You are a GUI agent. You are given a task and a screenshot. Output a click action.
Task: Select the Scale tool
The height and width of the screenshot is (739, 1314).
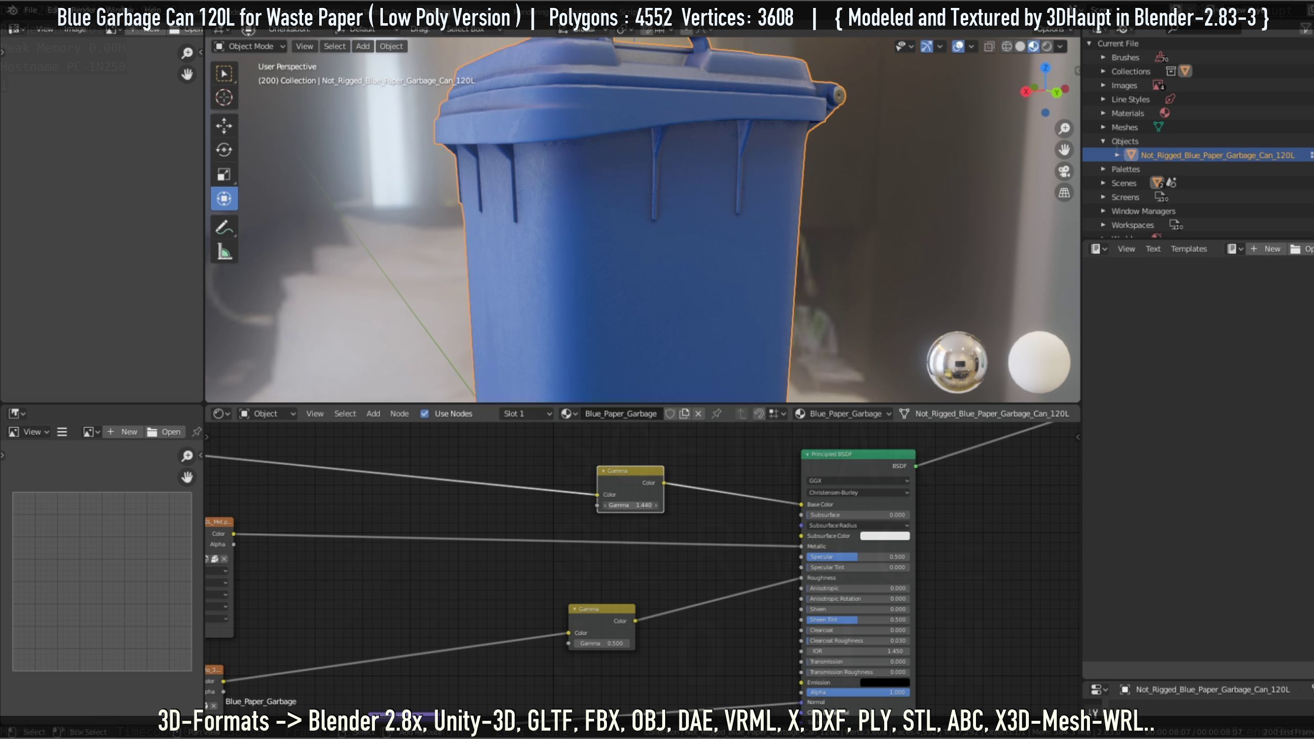pos(224,175)
